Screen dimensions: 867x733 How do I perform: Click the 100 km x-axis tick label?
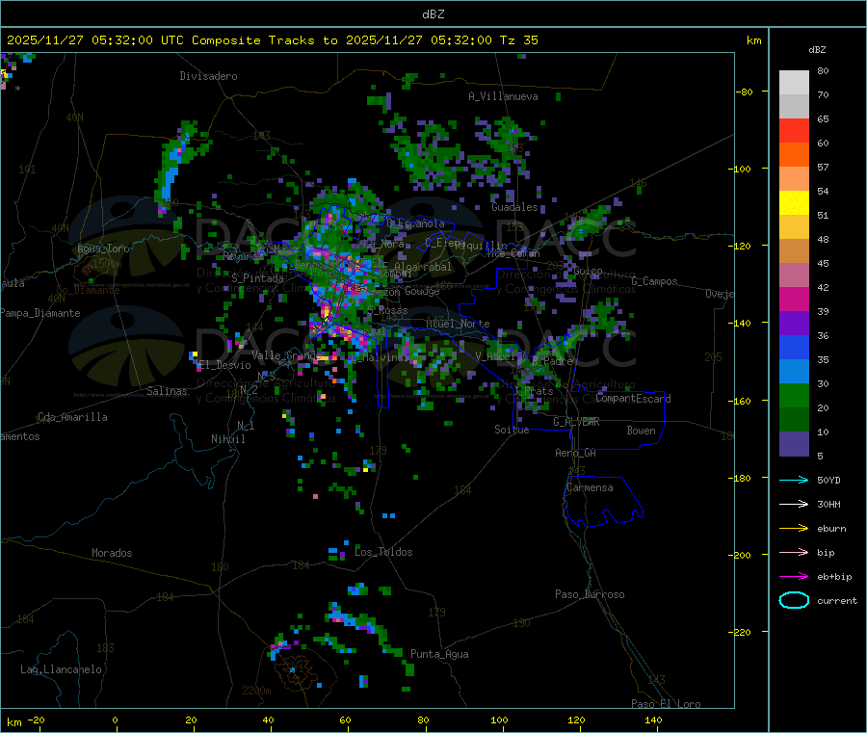click(x=499, y=720)
